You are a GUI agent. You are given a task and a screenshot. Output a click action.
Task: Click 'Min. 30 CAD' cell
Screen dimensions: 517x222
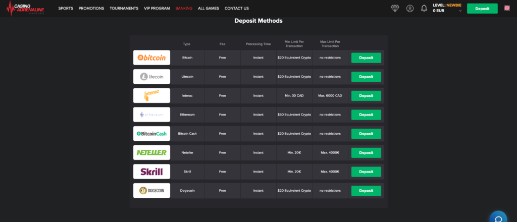tap(294, 95)
